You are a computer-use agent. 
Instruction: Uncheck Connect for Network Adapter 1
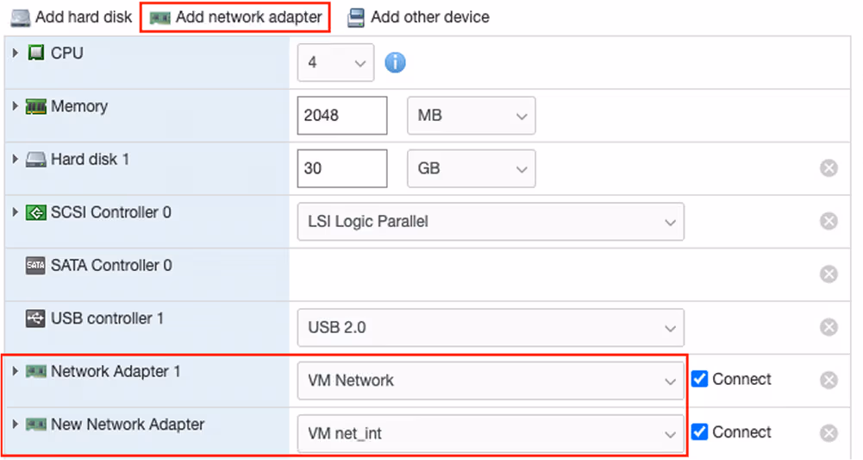click(700, 379)
